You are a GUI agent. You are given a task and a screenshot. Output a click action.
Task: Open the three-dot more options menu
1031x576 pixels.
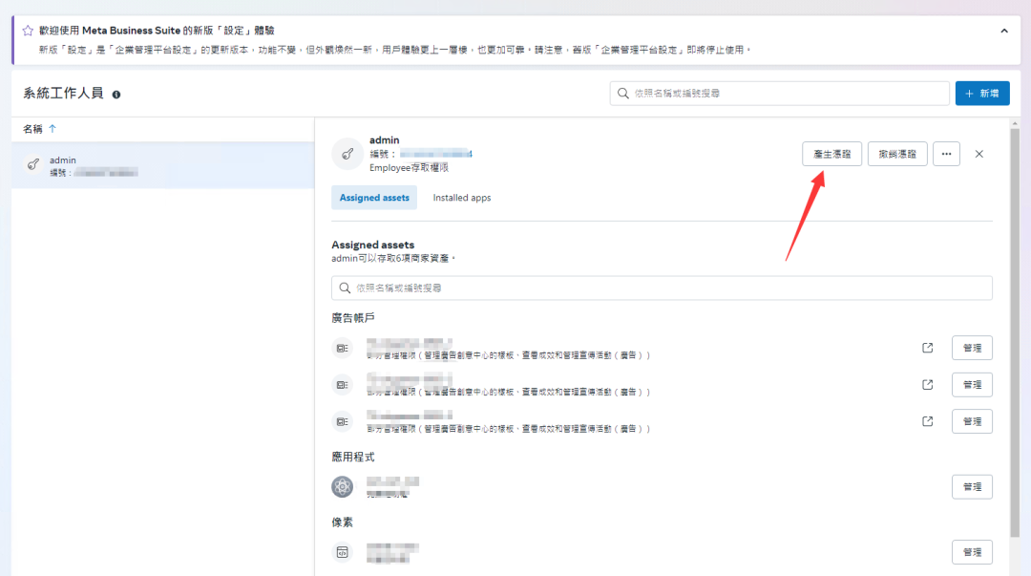(x=946, y=154)
